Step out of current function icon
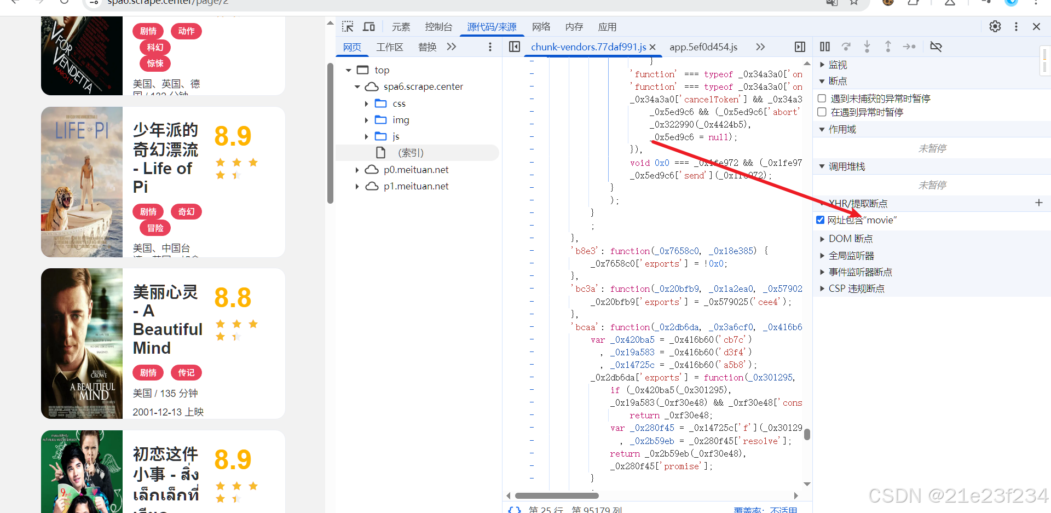1051x513 pixels. tap(888, 47)
